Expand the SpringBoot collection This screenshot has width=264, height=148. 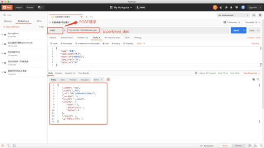(x=2, y=35)
